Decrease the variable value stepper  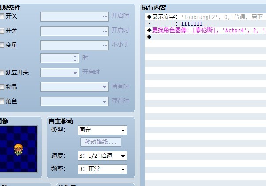[x=75, y=60]
